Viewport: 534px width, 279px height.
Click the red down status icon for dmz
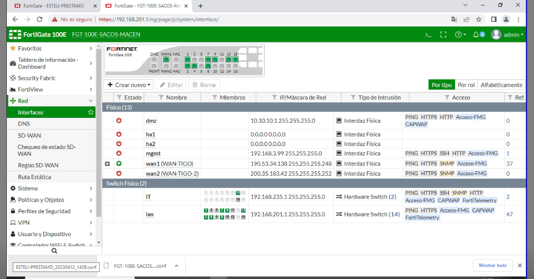coord(119,121)
